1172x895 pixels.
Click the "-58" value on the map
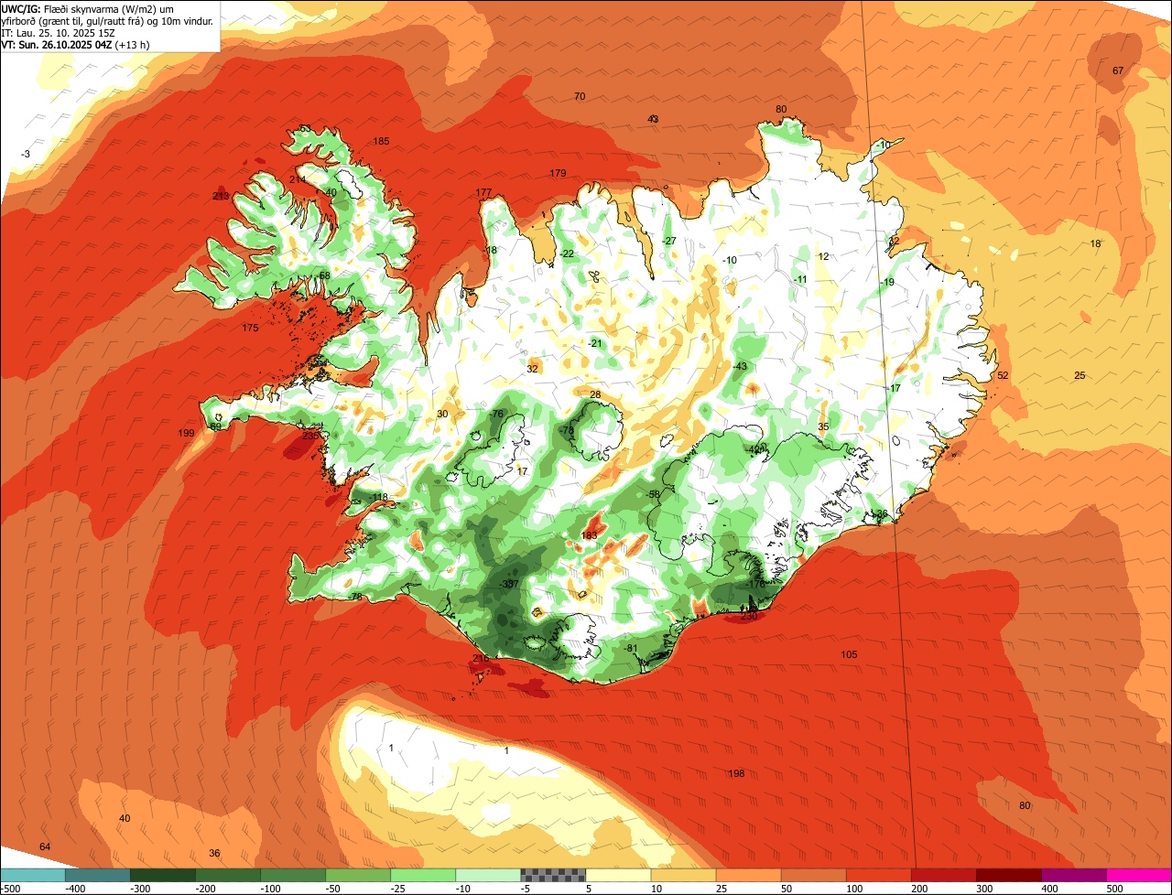tap(653, 494)
